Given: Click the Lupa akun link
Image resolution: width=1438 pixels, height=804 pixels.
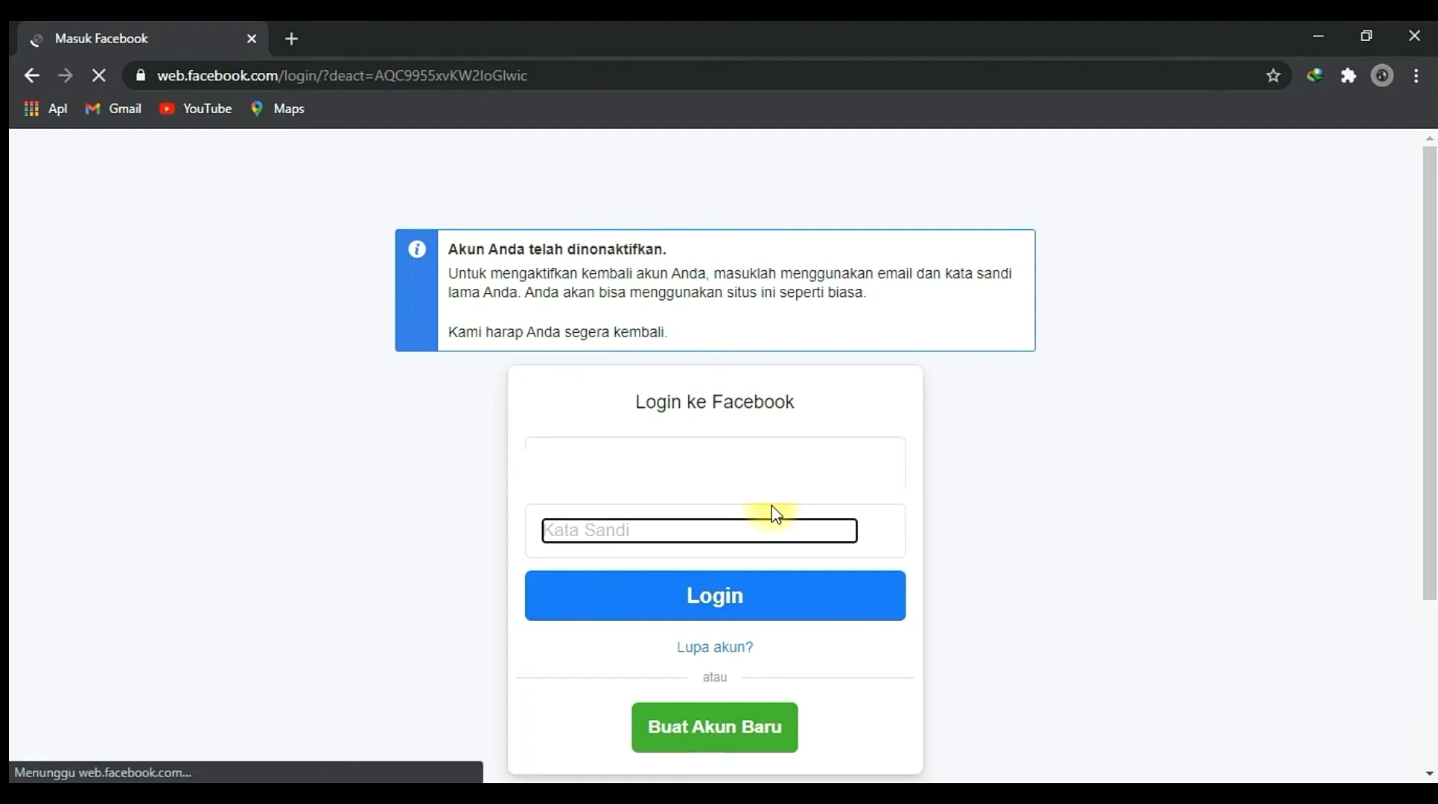Looking at the screenshot, I should pos(714,646).
